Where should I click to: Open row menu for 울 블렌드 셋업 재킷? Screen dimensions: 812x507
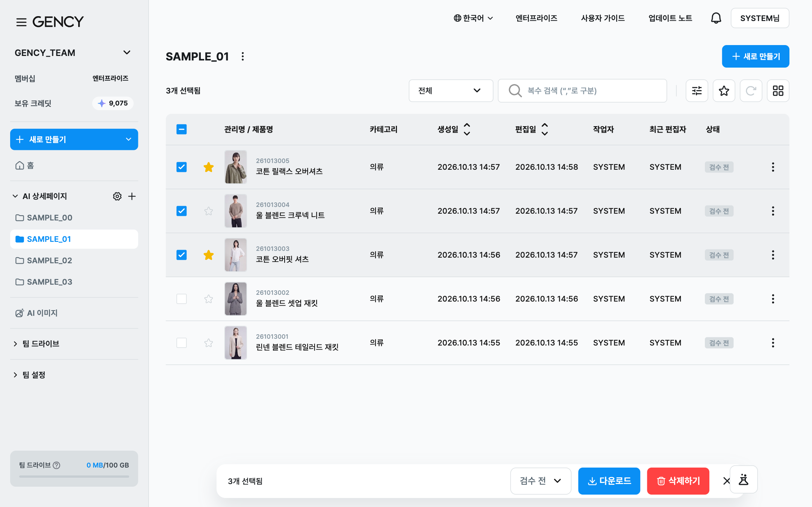773,299
